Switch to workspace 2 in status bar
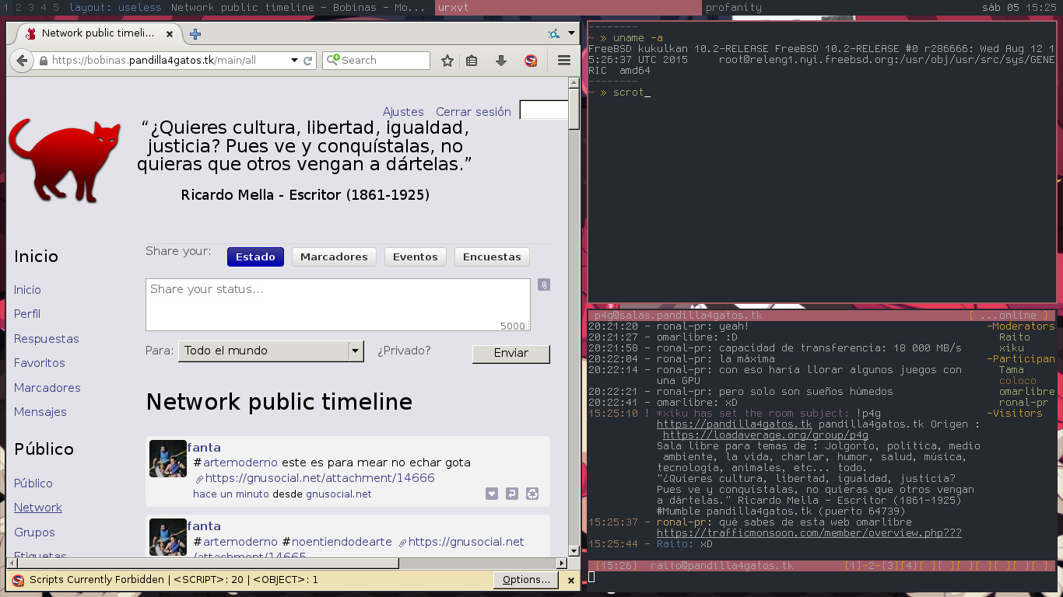Viewport: 1063px width, 597px height. (18, 7)
